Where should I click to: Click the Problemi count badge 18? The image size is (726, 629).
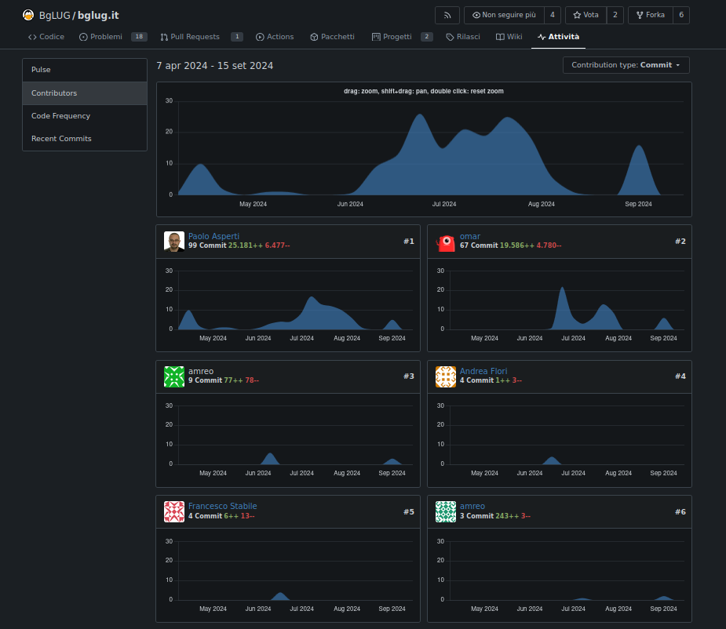139,37
